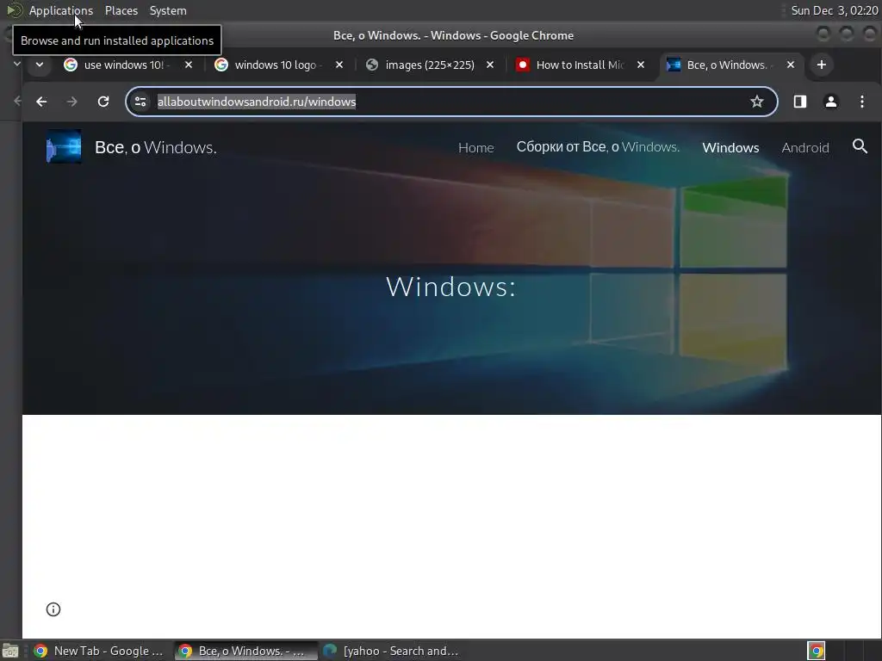Close the 'use windows 10!' tab

[189, 65]
